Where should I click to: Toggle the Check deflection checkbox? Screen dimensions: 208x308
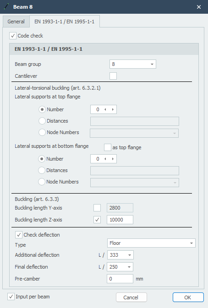pyautogui.click(x=19, y=235)
